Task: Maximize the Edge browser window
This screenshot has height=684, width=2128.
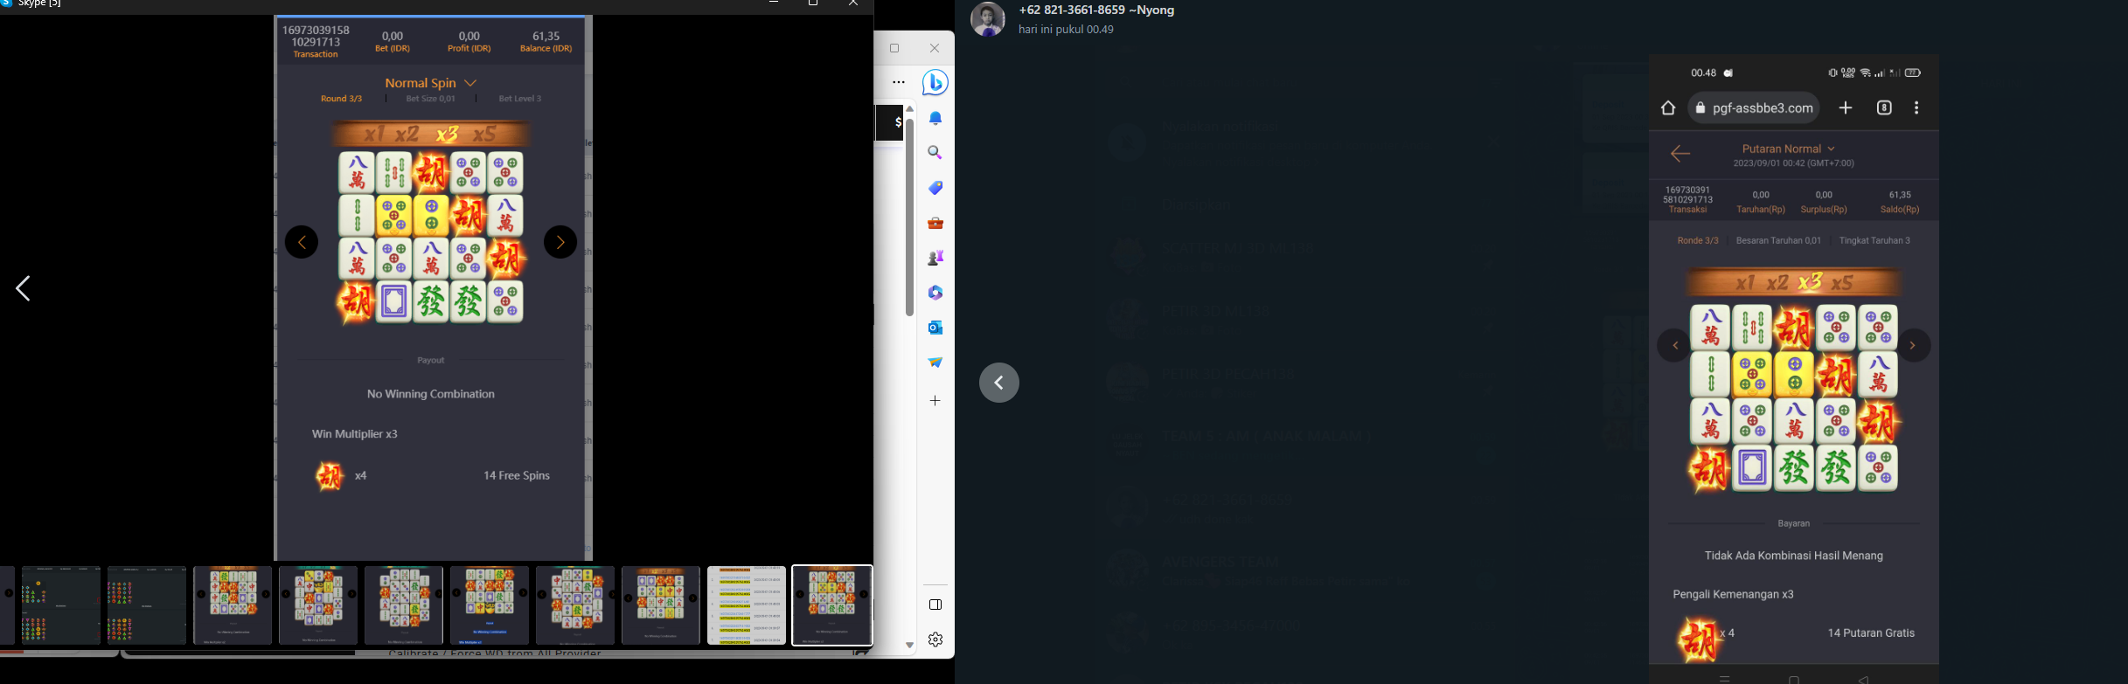Action: (894, 48)
